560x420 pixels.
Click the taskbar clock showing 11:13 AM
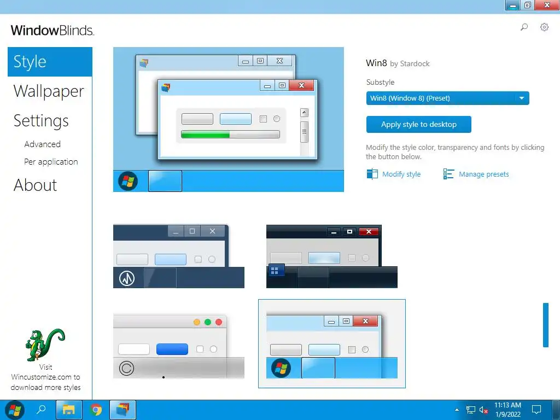pyautogui.click(x=507, y=410)
